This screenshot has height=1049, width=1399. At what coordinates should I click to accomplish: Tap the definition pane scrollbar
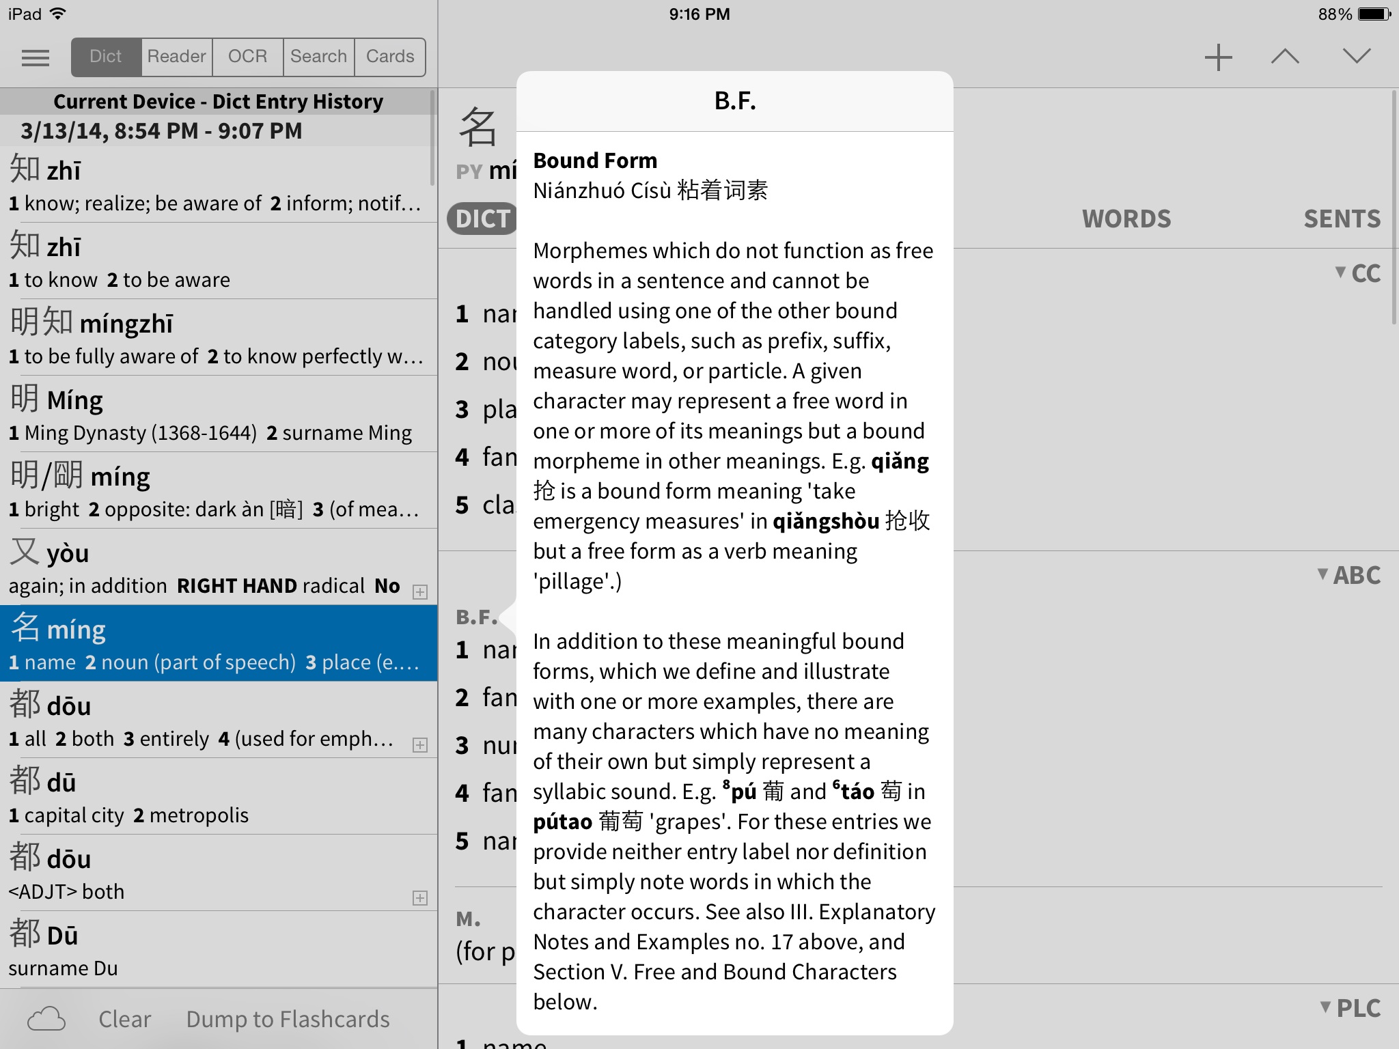[1395, 208]
